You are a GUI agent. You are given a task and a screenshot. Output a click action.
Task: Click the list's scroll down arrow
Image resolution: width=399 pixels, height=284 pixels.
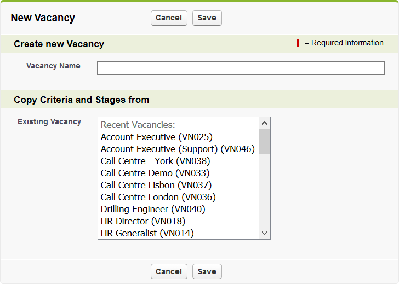coord(265,234)
